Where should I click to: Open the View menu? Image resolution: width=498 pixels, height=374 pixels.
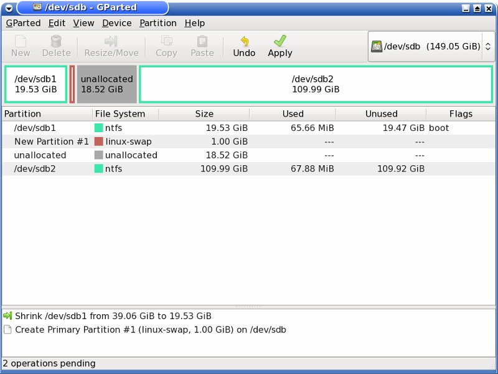[x=83, y=23]
